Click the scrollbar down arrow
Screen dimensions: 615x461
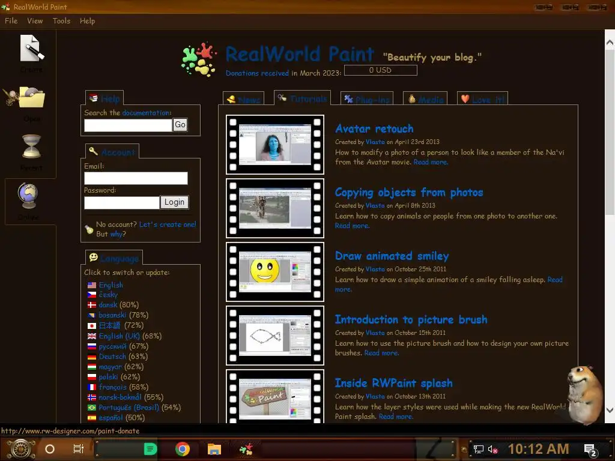pyautogui.click(x=610, y=411)
